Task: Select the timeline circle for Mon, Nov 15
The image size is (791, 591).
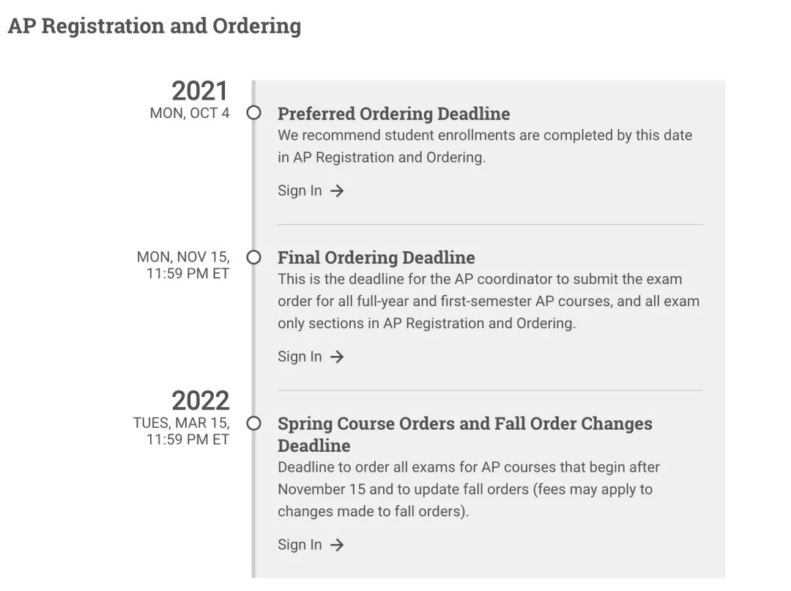Action: pyautogui.click(x=253, y=257)
